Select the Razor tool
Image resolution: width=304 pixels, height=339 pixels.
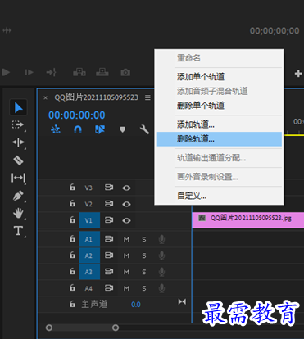tap(18, 160)
